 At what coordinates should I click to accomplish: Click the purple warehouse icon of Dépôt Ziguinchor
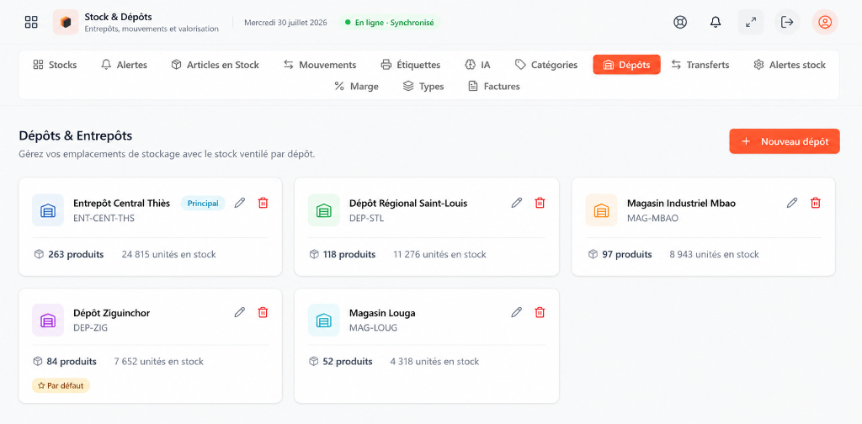point(48,320)
